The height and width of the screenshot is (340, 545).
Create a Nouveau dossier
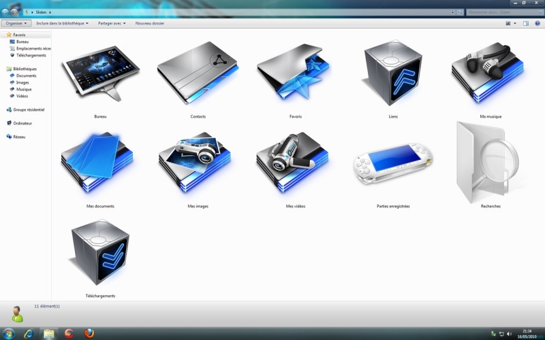[x=149, y=23]
